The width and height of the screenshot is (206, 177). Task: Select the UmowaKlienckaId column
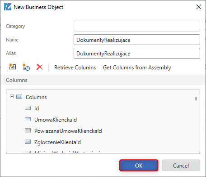click(x=56, y=120)
